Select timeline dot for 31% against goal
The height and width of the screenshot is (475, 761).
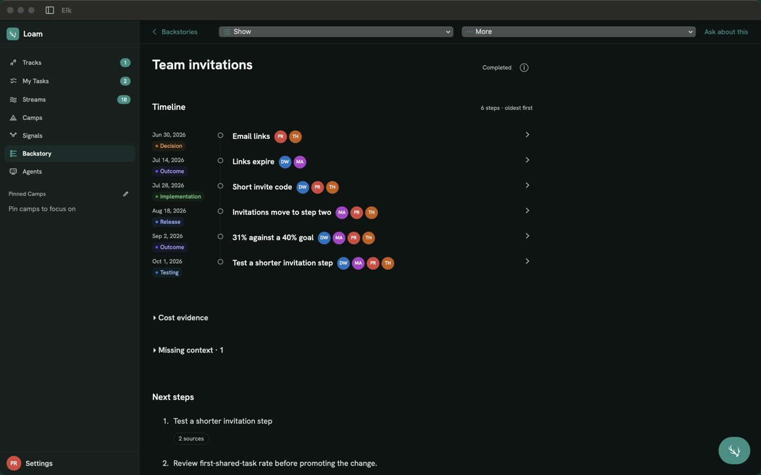coord(221,237)
